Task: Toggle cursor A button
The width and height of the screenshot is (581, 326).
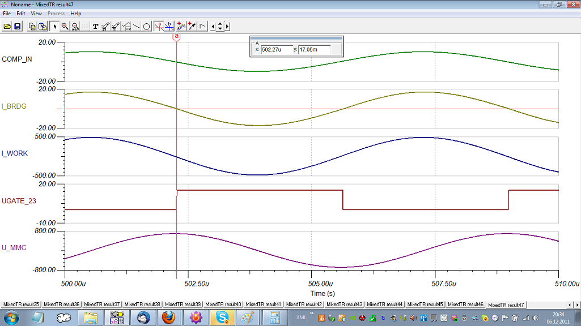Action: pos(159,26)
